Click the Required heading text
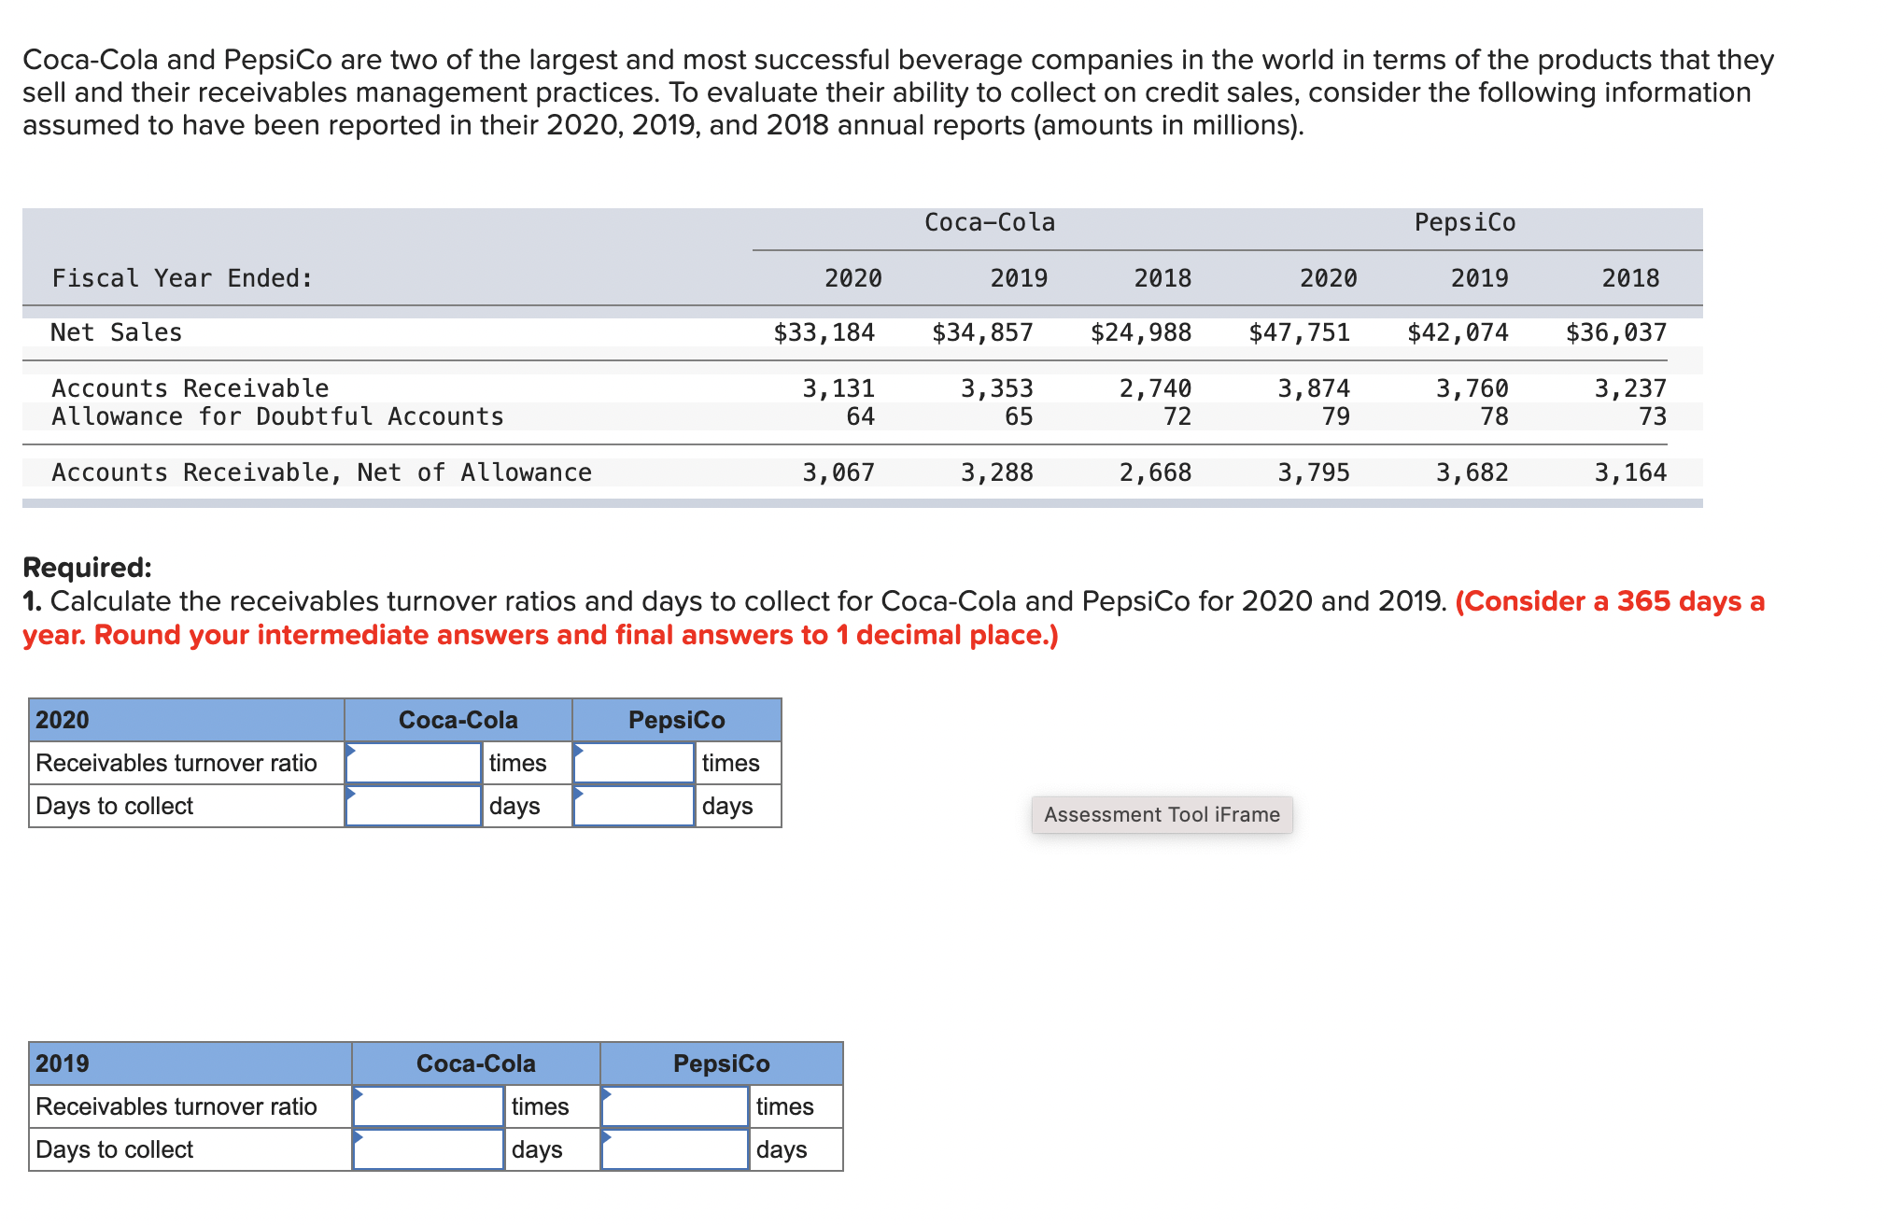1888x1225 pixels. tap(87, 567)
